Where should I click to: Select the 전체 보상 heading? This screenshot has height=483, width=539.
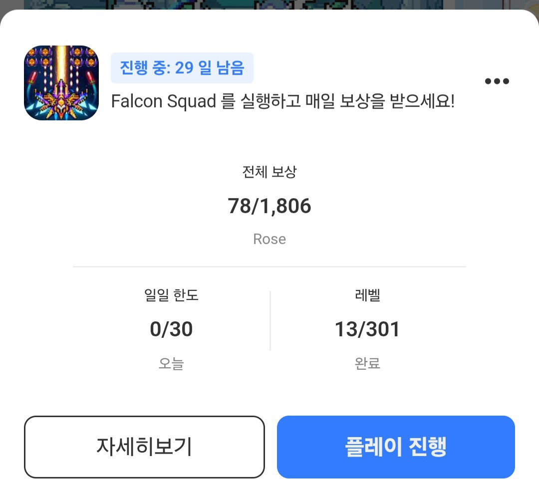(269, 172)
